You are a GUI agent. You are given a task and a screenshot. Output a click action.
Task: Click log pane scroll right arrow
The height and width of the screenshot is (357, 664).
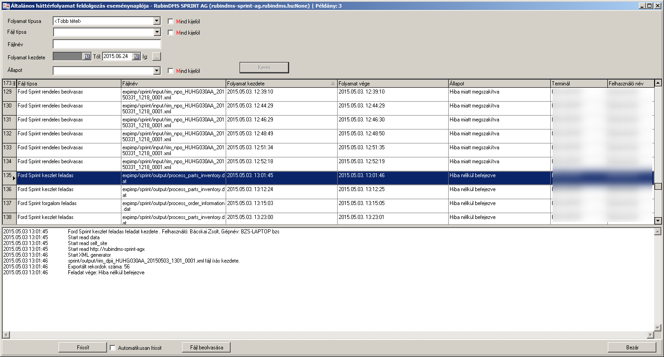tap(650, 335)
